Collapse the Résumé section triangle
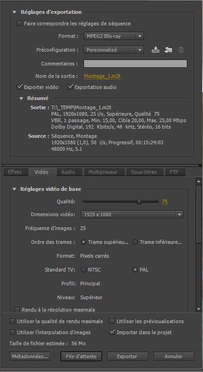 point(22,98)
